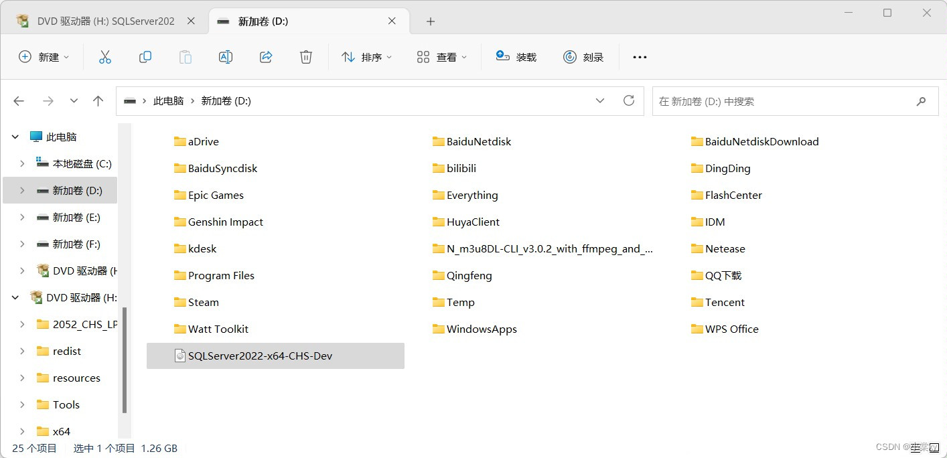Image resolution: width=947 pixels, height=458 pixels.
Task: Select x64 folder in sidebar
Action: point(60,431)
